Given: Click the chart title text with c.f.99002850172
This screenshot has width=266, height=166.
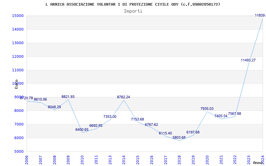Looking at the screenshot, I should pos(133,4).
